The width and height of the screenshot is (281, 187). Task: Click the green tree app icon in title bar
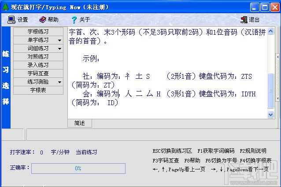tap(5, 7)
